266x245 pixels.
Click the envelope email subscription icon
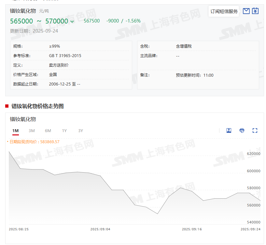click(x=246, y=11)
